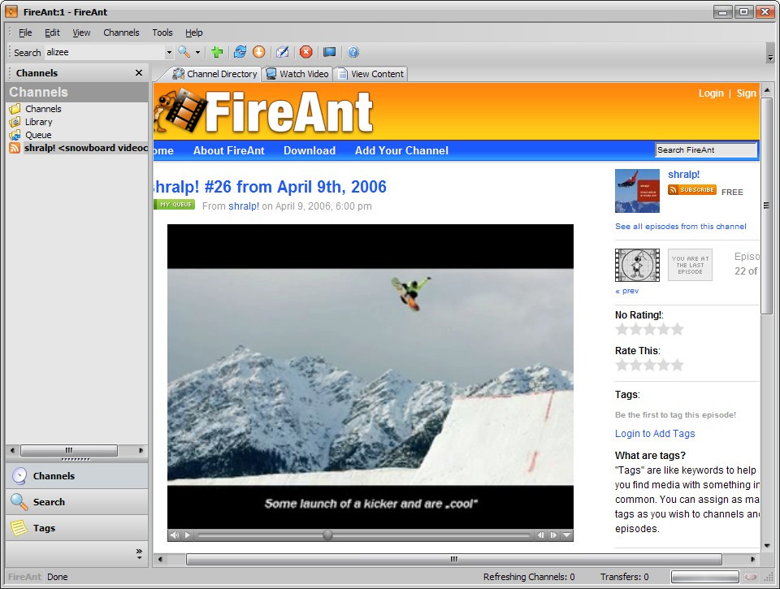This screenshot has width=780, height=589.
Task: Open the File menu
Action: [x=25, y=32]
